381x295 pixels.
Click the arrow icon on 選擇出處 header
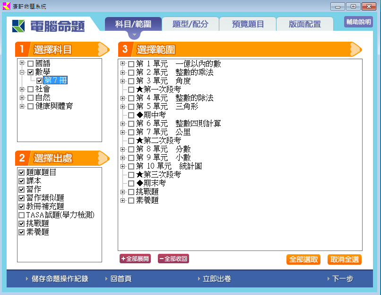103,158
